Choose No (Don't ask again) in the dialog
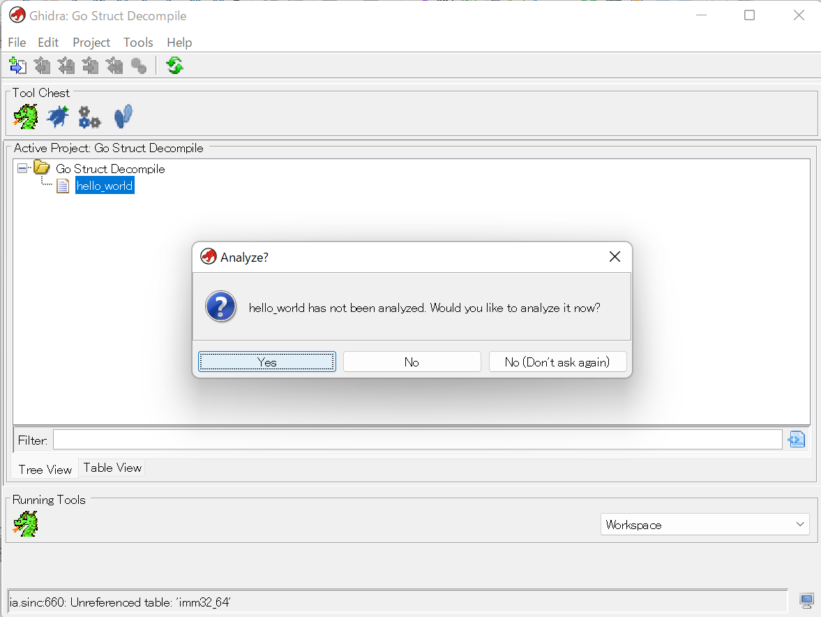 point(557,362)
